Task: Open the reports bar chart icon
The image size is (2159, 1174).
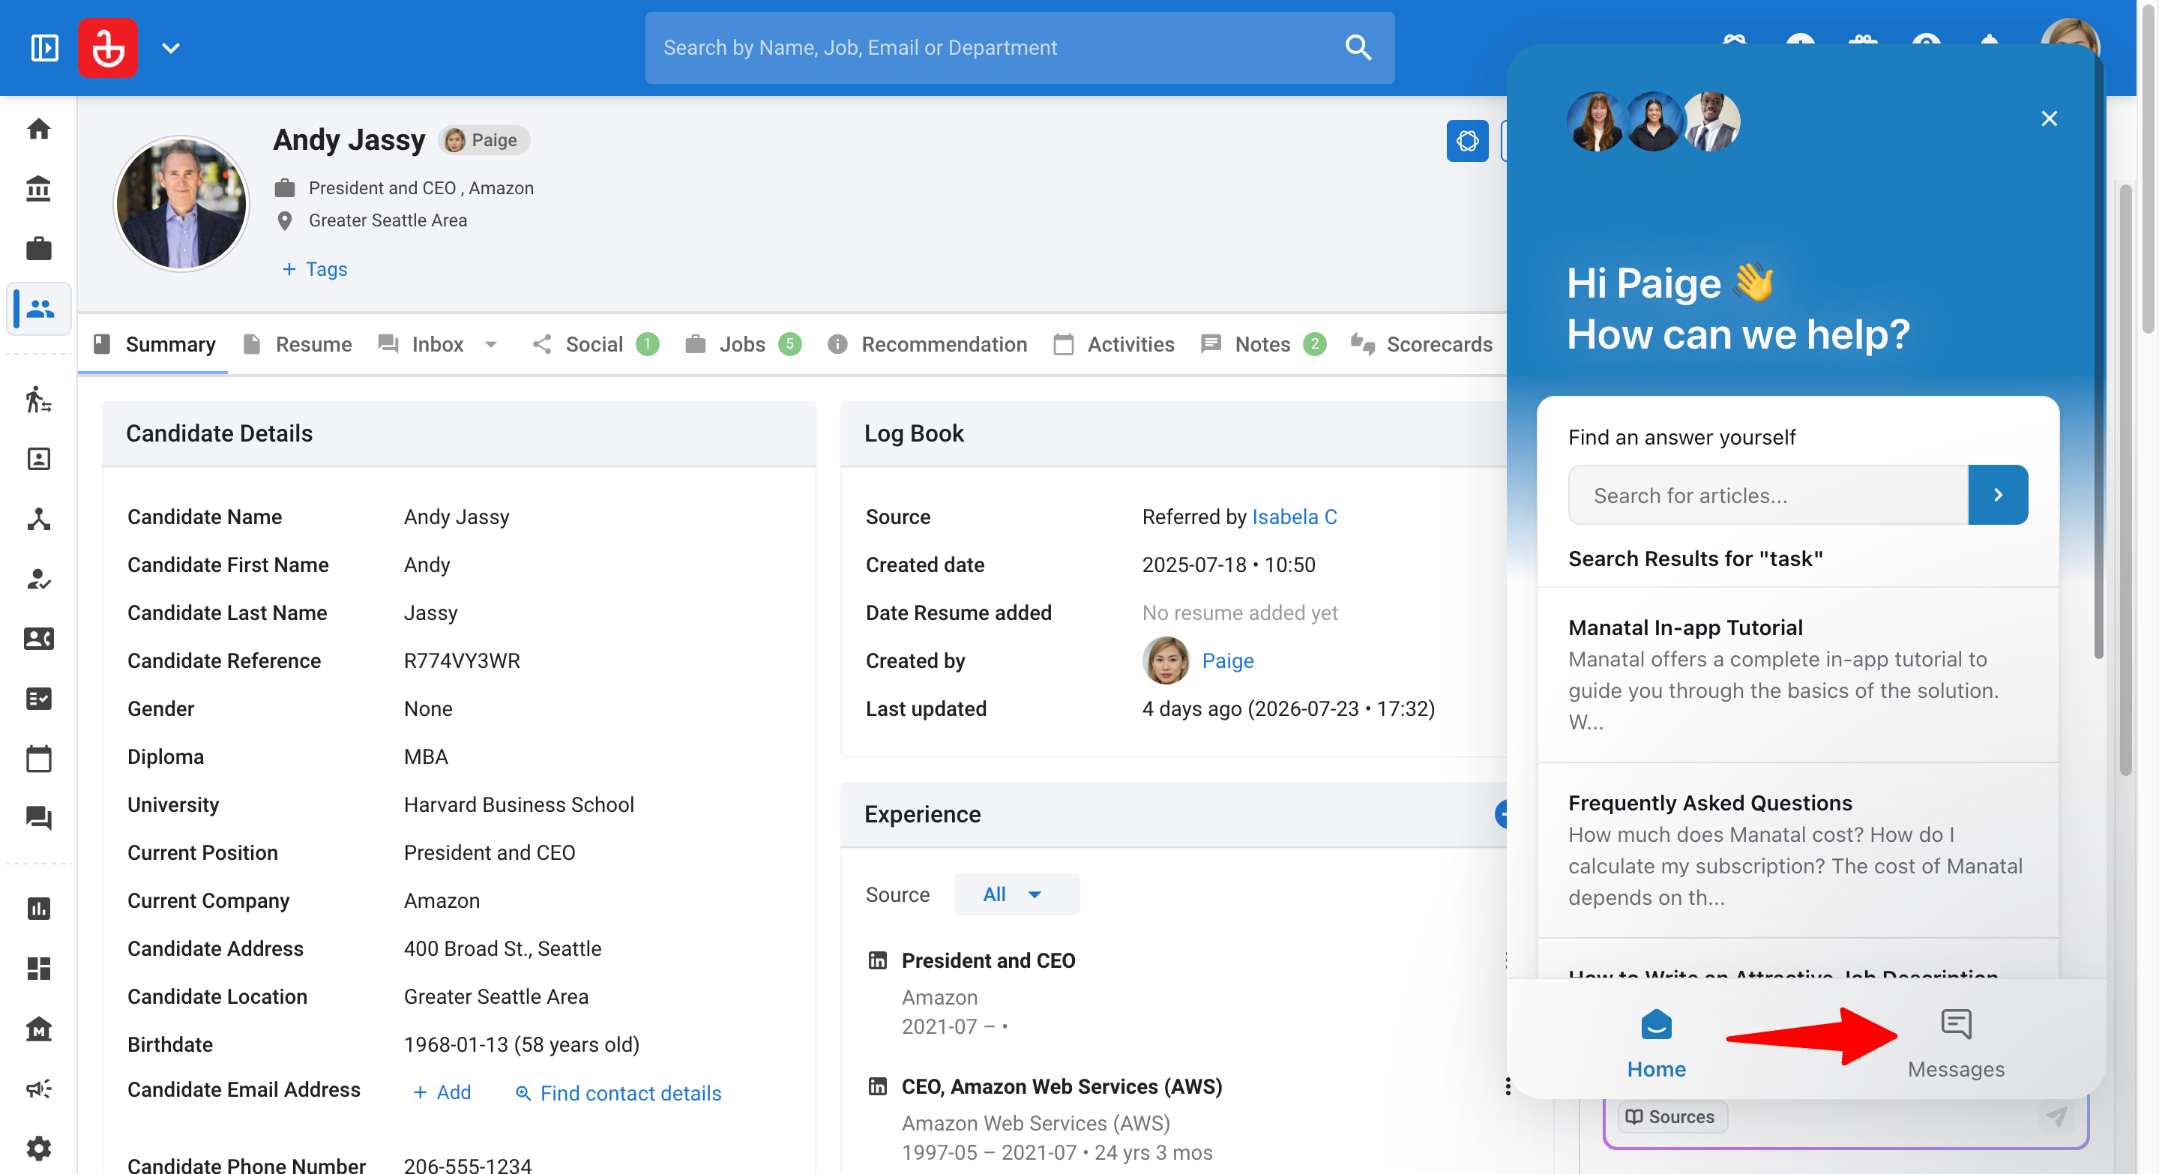Action: tap(38, 909)
